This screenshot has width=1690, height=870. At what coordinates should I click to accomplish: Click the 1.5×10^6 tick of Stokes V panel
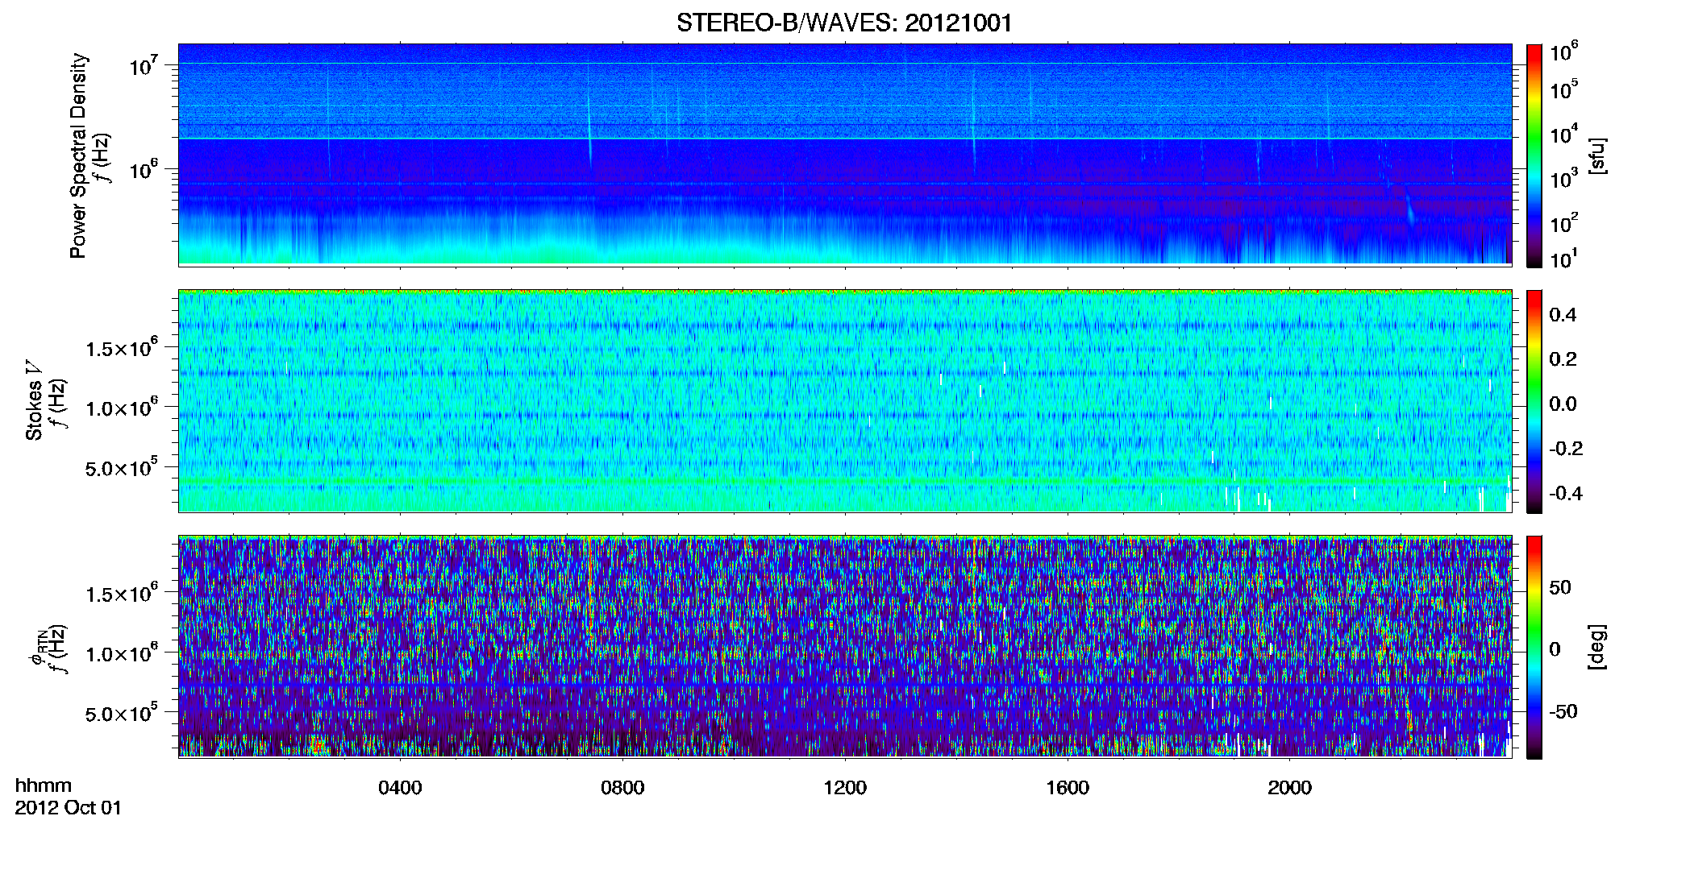point(122,347)
